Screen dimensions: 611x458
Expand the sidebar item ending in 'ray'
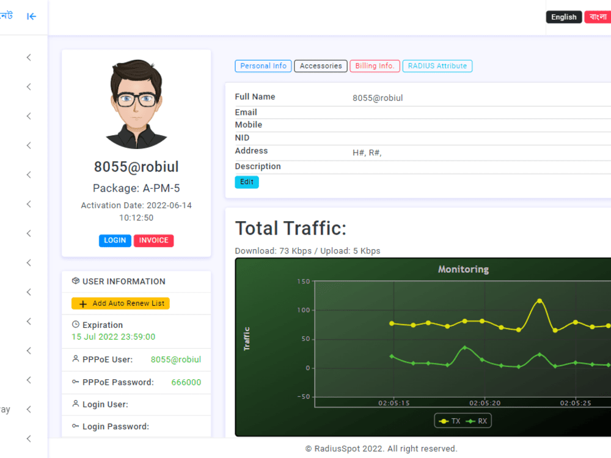tap(29, 409)
